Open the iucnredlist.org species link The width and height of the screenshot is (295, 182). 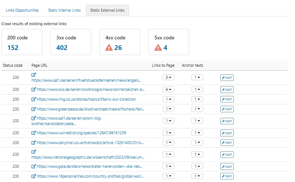pos(81,133)
